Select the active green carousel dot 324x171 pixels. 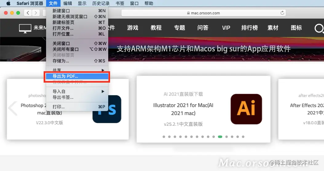click(220, 137)
